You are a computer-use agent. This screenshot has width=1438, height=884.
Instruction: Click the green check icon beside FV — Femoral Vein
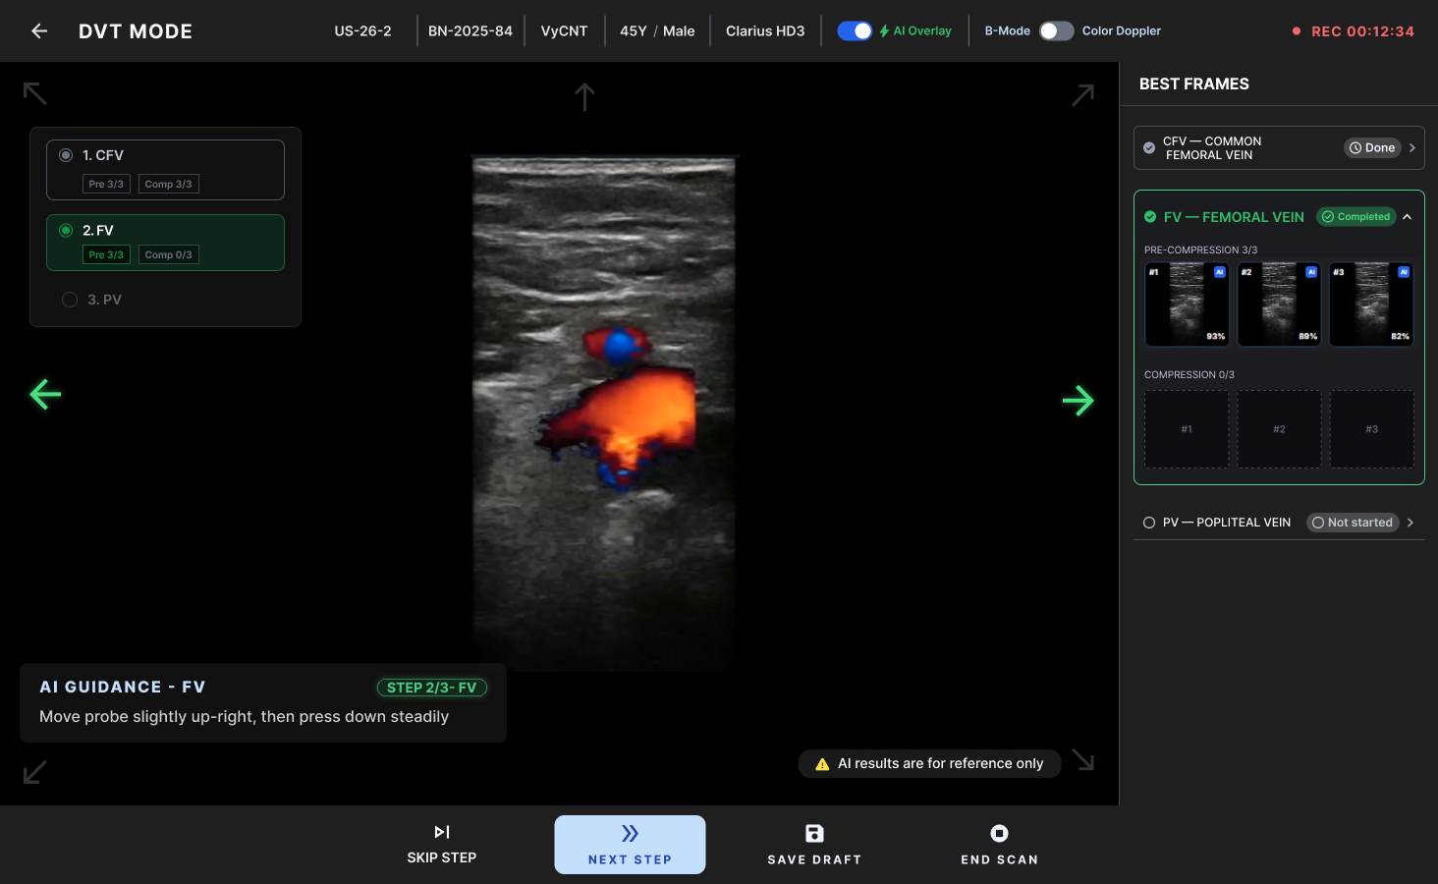click(x=1150, y=217)
